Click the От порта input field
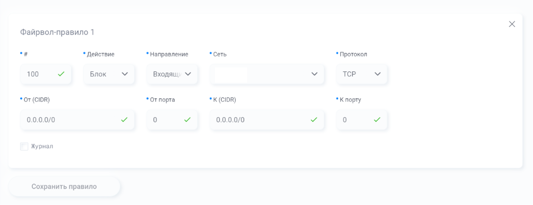 [172, 120]
